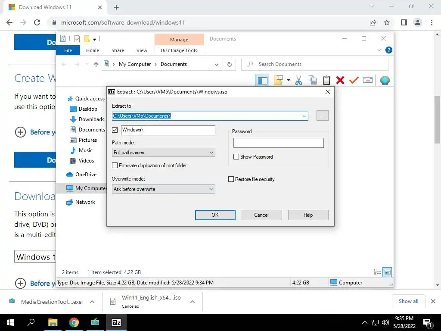Open Chrome from the Windows taskbar
Screen dimensions: 441x331
tap(74, 322)
